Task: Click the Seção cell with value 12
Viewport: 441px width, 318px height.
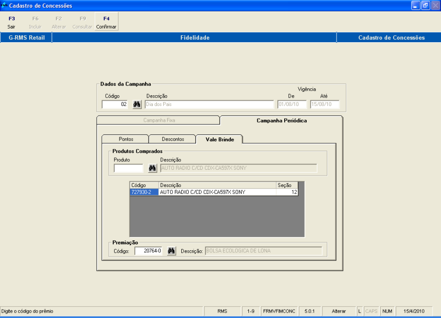Action: tap(287, 192)
